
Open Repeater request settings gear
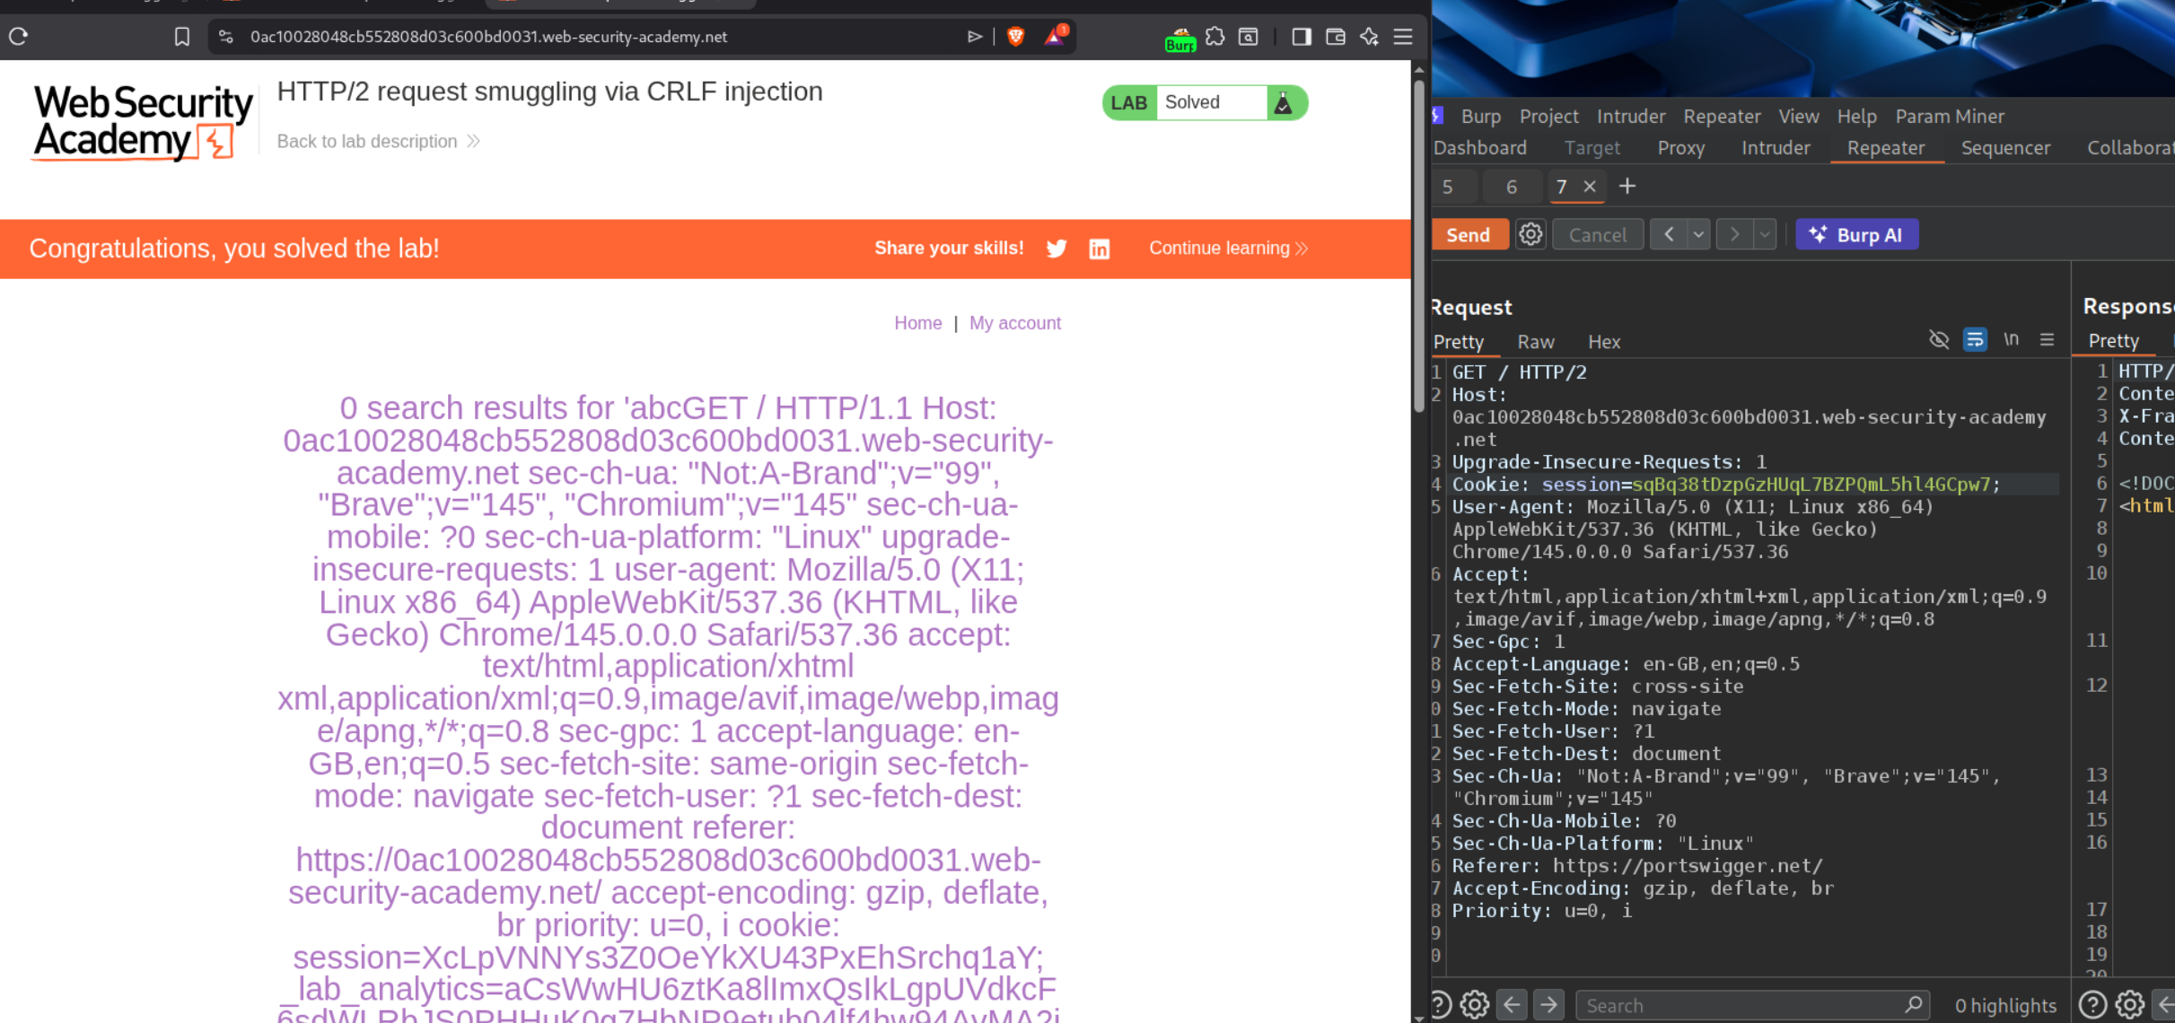click(1530, 234)
